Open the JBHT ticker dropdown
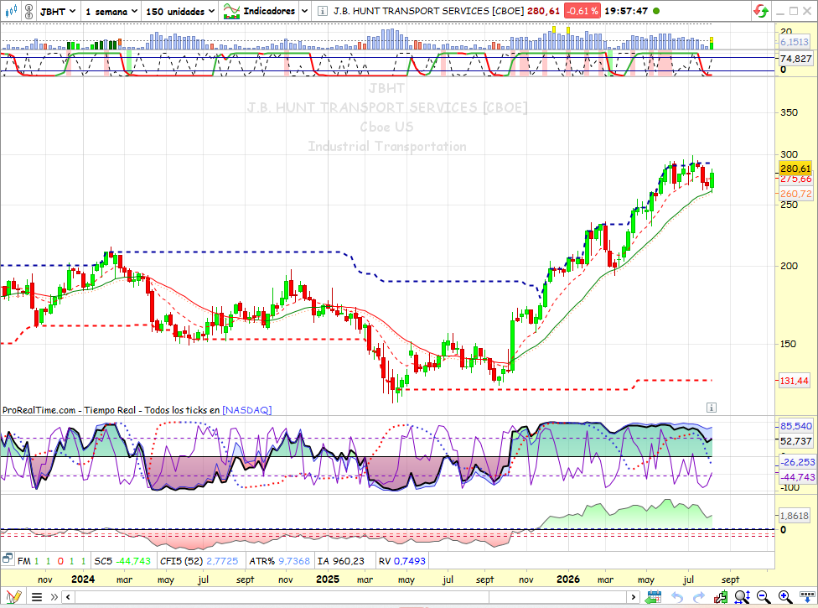Viewport: 818px width, 608px height. 58,11
